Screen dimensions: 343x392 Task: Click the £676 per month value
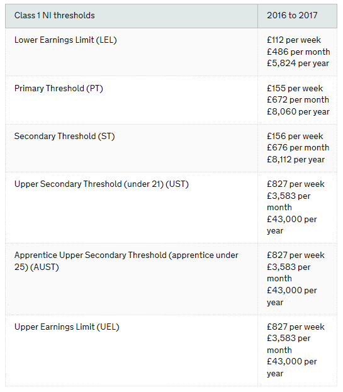tap(298, 147)
